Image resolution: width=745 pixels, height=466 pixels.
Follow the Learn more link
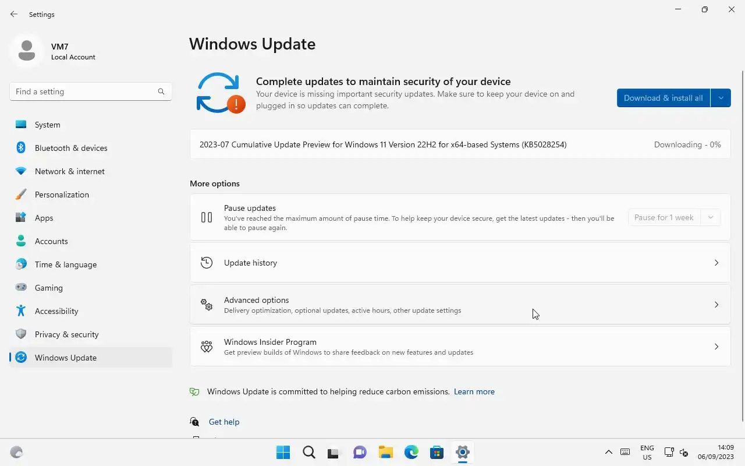coord(474,392)
